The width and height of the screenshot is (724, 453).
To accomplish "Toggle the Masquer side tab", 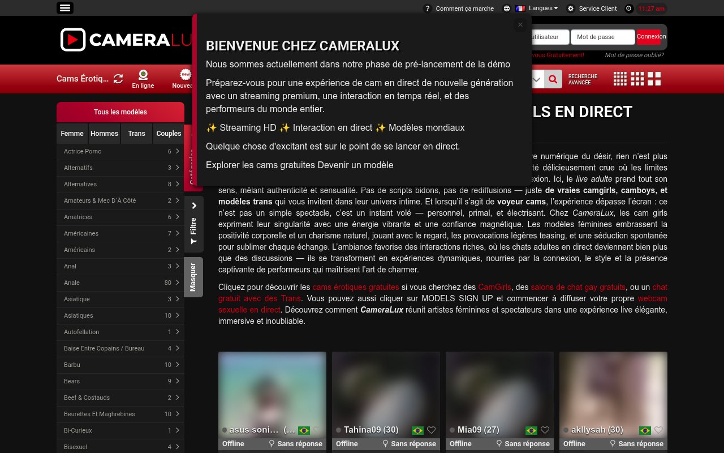I will pyautogui.click(x=193, y=277).
